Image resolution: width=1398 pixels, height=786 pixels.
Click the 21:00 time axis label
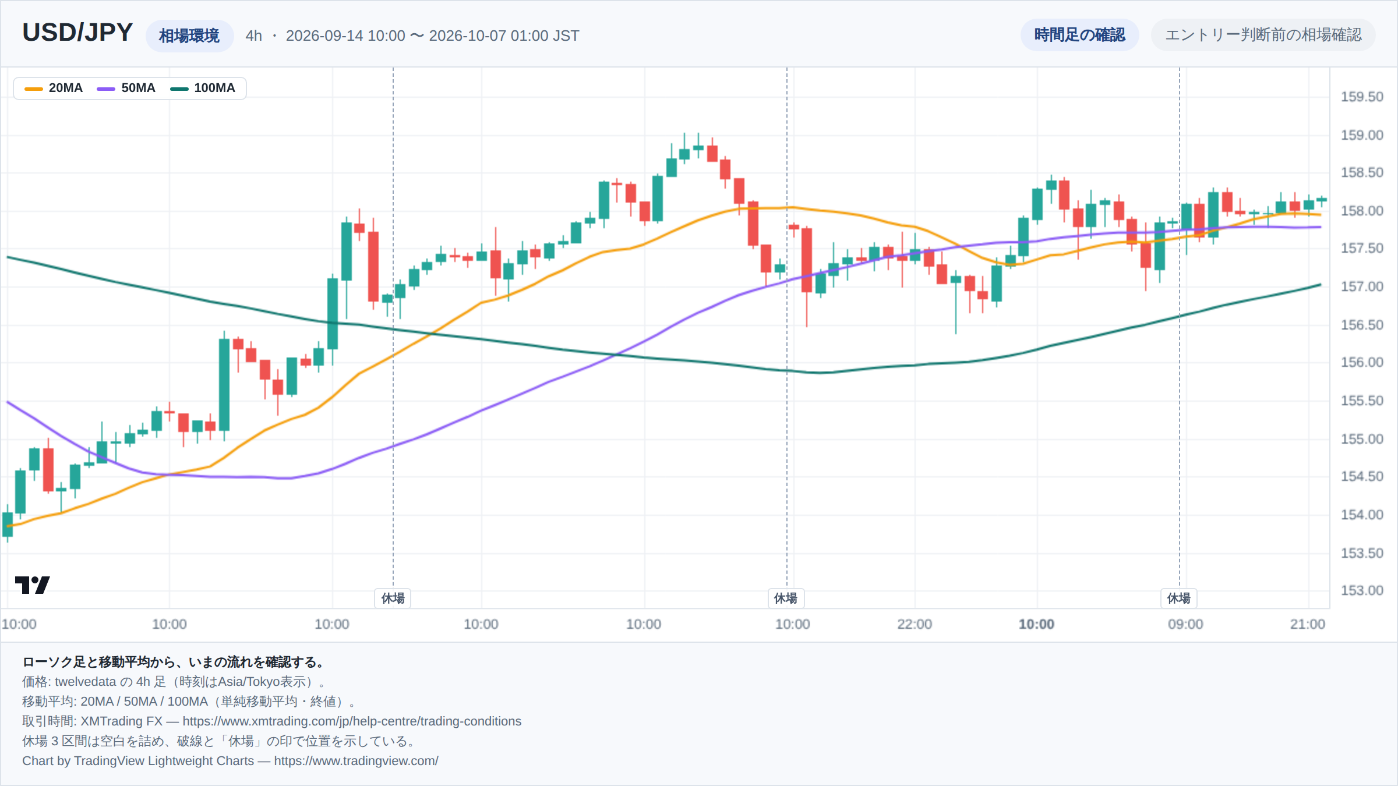point(1308,624)
